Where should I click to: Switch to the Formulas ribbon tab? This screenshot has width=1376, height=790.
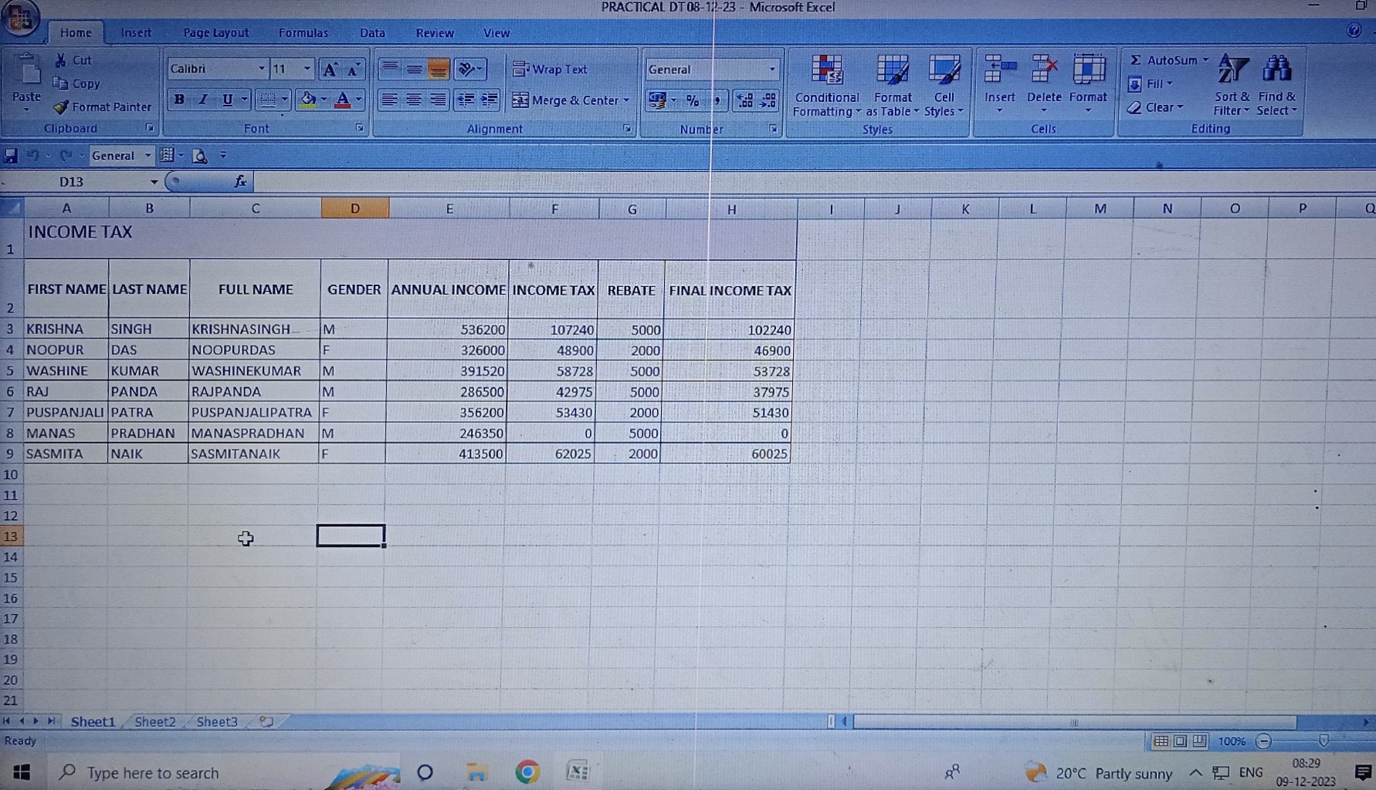click(x=303, y=33)
